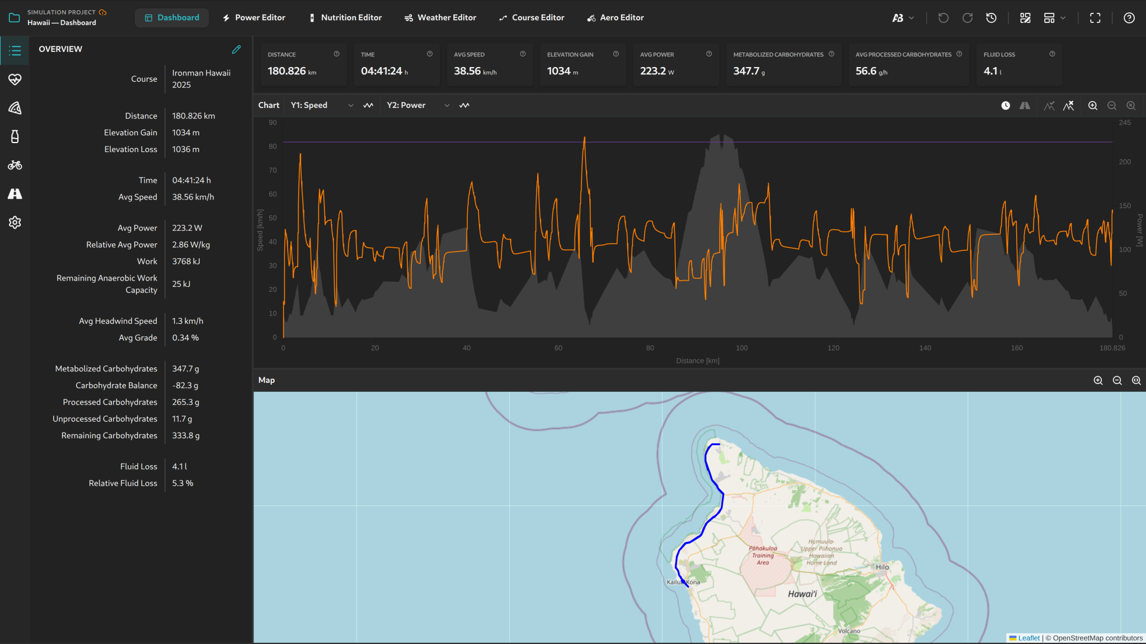Show all chart segments with the checkmark icon
Screen dimensions: 1146x644
1049,106
